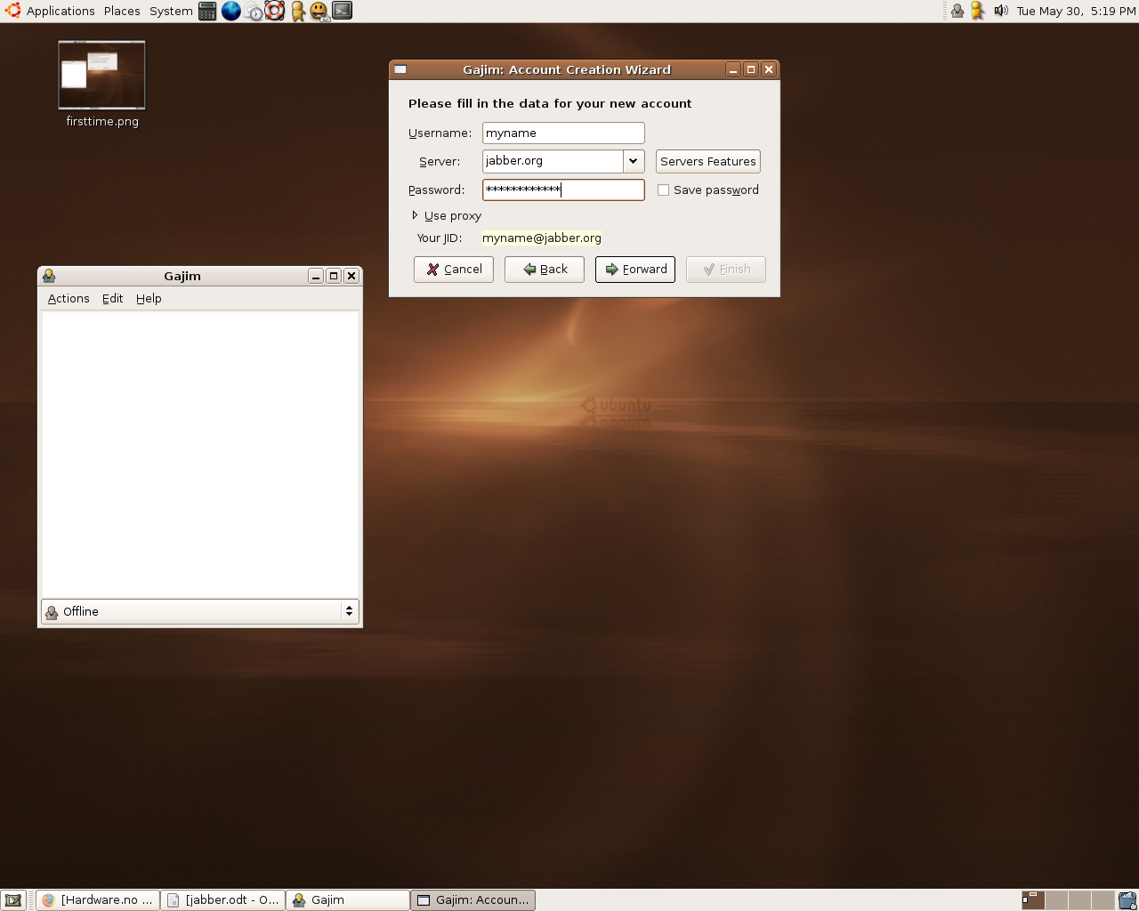Click the Servers Features button

[x=708, y=161]
